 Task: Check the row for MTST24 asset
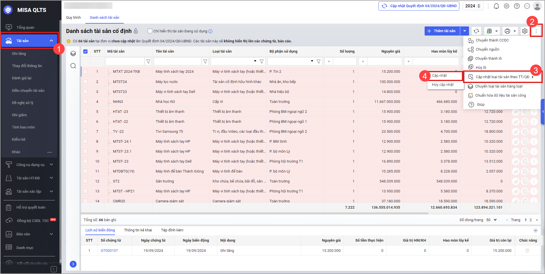pyautogui.click(x=85, y=82)
